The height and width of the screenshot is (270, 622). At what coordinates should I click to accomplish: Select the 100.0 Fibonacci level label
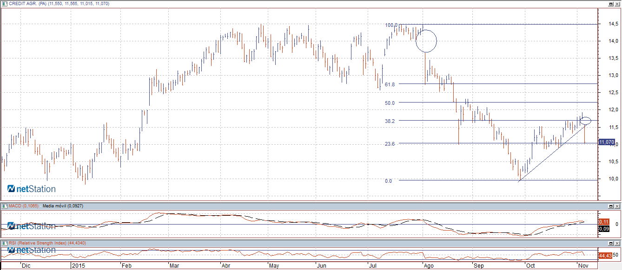point(391,25)
